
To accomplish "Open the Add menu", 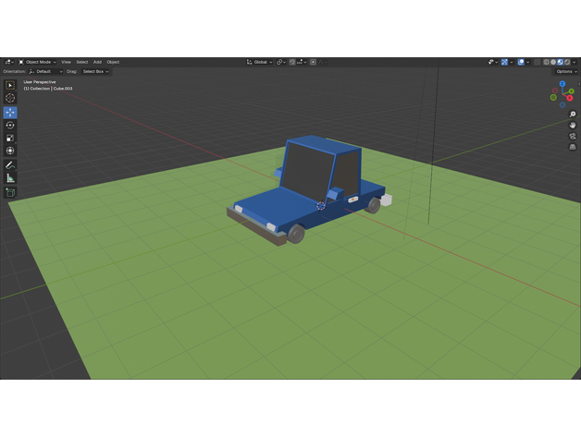I will (x=97, y=62).
